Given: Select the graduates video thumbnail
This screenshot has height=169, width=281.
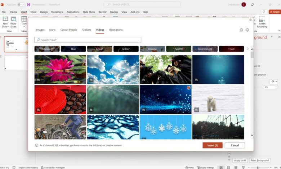Looking at the screenshot, I should pyautogui.click(x=165, y=69).
